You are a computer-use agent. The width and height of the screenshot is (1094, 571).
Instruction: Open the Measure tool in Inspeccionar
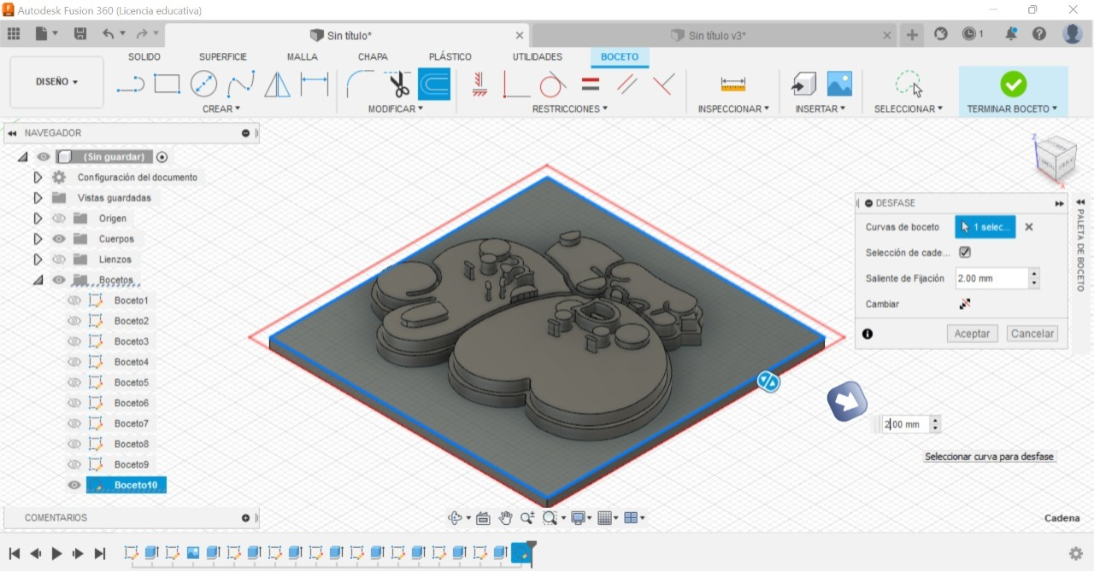pyautogui.click(x=733, y=84)
